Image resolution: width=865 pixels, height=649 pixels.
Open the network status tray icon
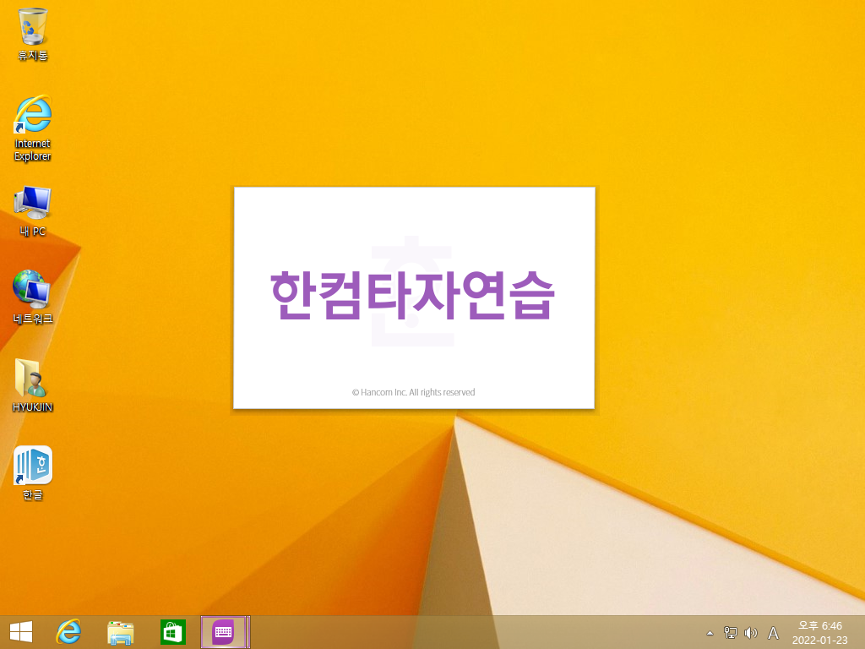(730, 633)
